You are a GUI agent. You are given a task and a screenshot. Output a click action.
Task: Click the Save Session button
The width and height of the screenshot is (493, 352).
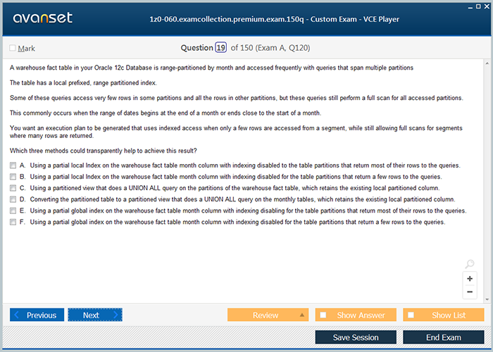pyautogui.click(x=356, y=337)
